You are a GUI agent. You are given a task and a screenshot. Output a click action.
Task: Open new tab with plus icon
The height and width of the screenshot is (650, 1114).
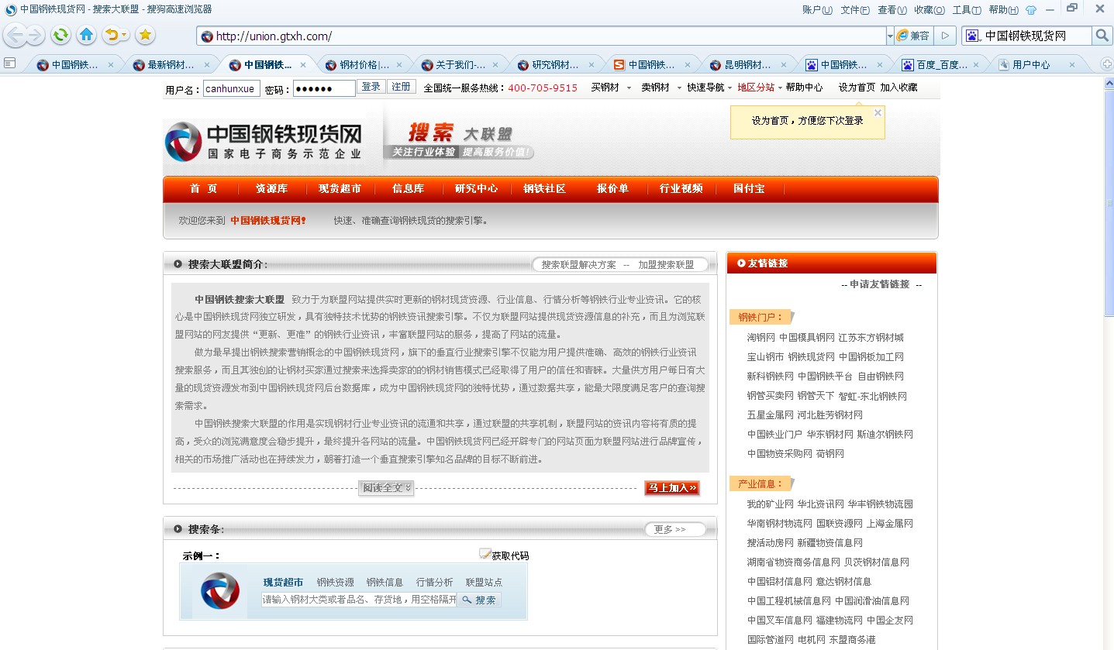1107,64
